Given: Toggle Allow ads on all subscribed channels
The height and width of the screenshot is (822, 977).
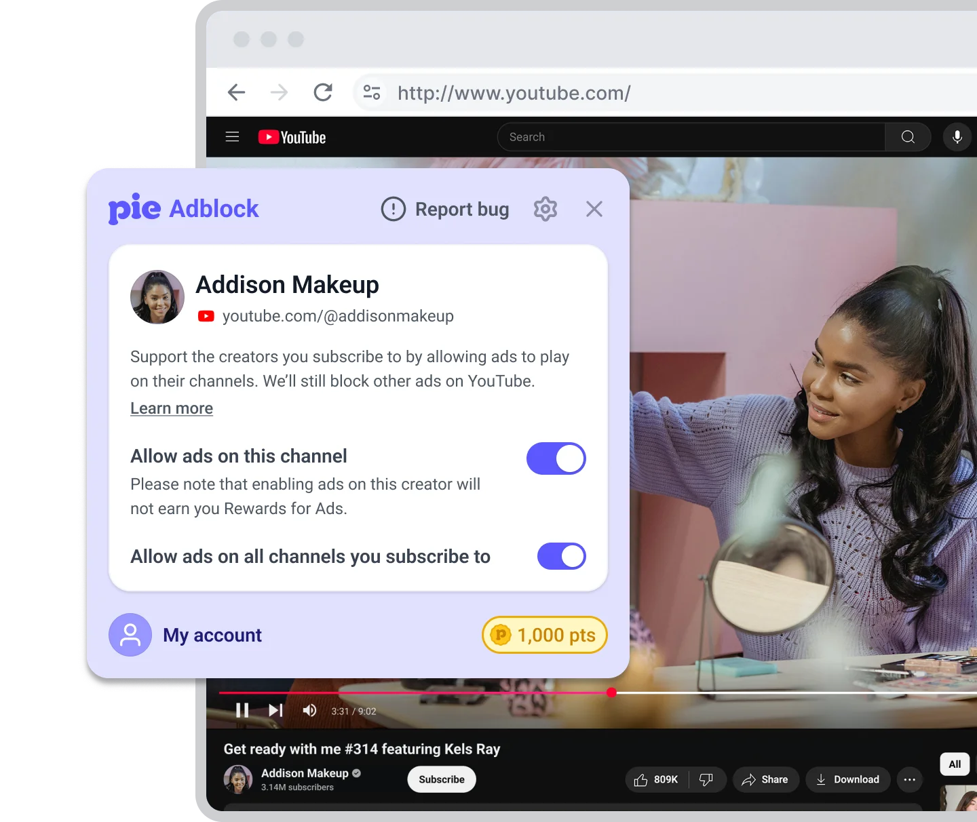Looking at the screenshot, I should point(562,556).
